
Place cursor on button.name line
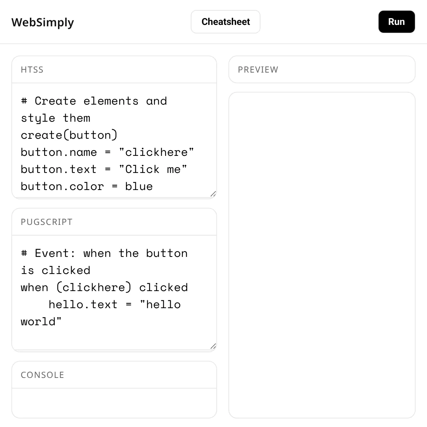107,152
